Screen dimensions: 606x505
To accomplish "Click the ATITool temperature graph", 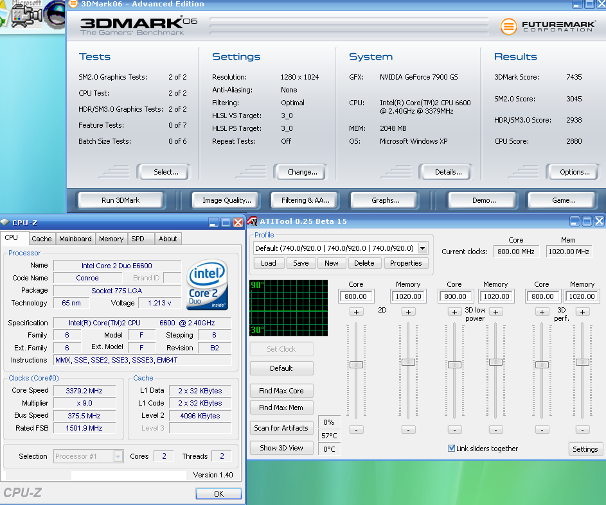I will 289,308.
